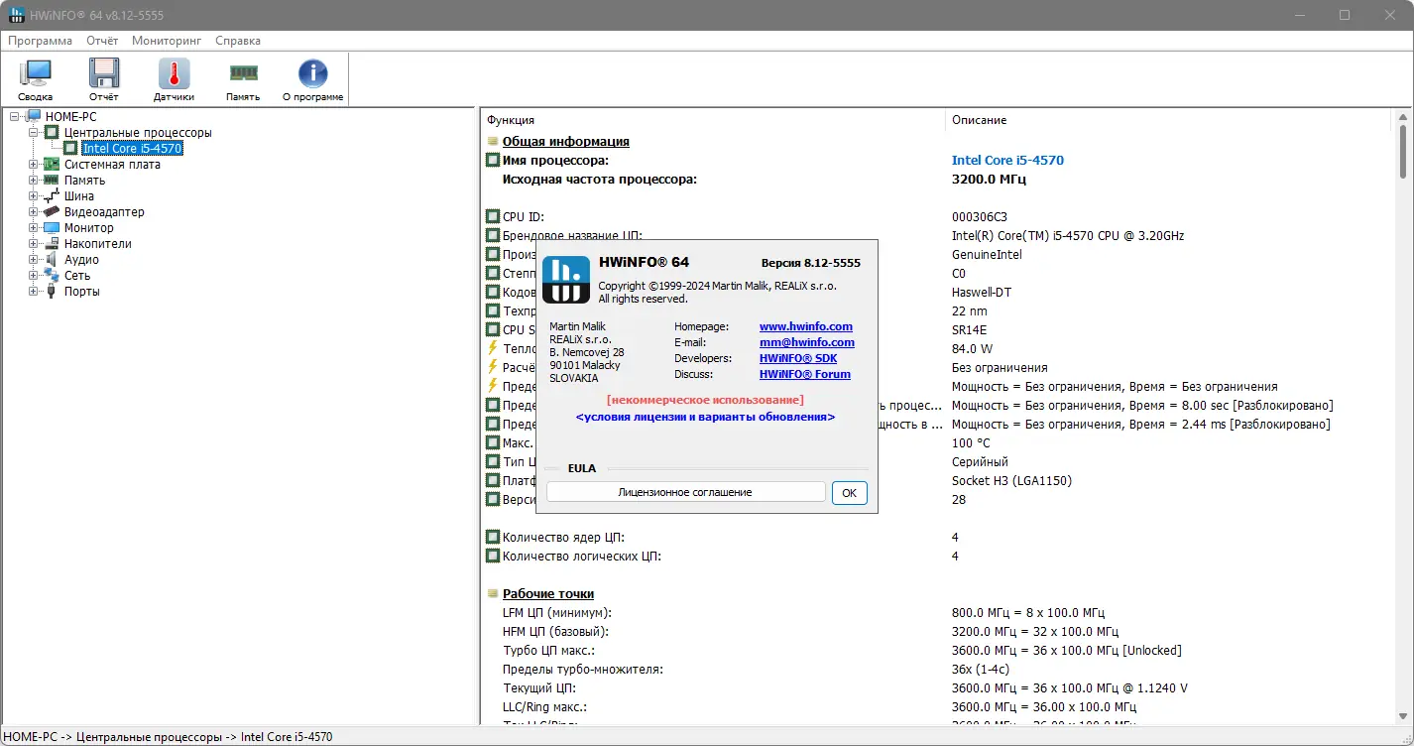
Task: Click the chip icon next to Имя процессора
Action: [x=493, y=160]
